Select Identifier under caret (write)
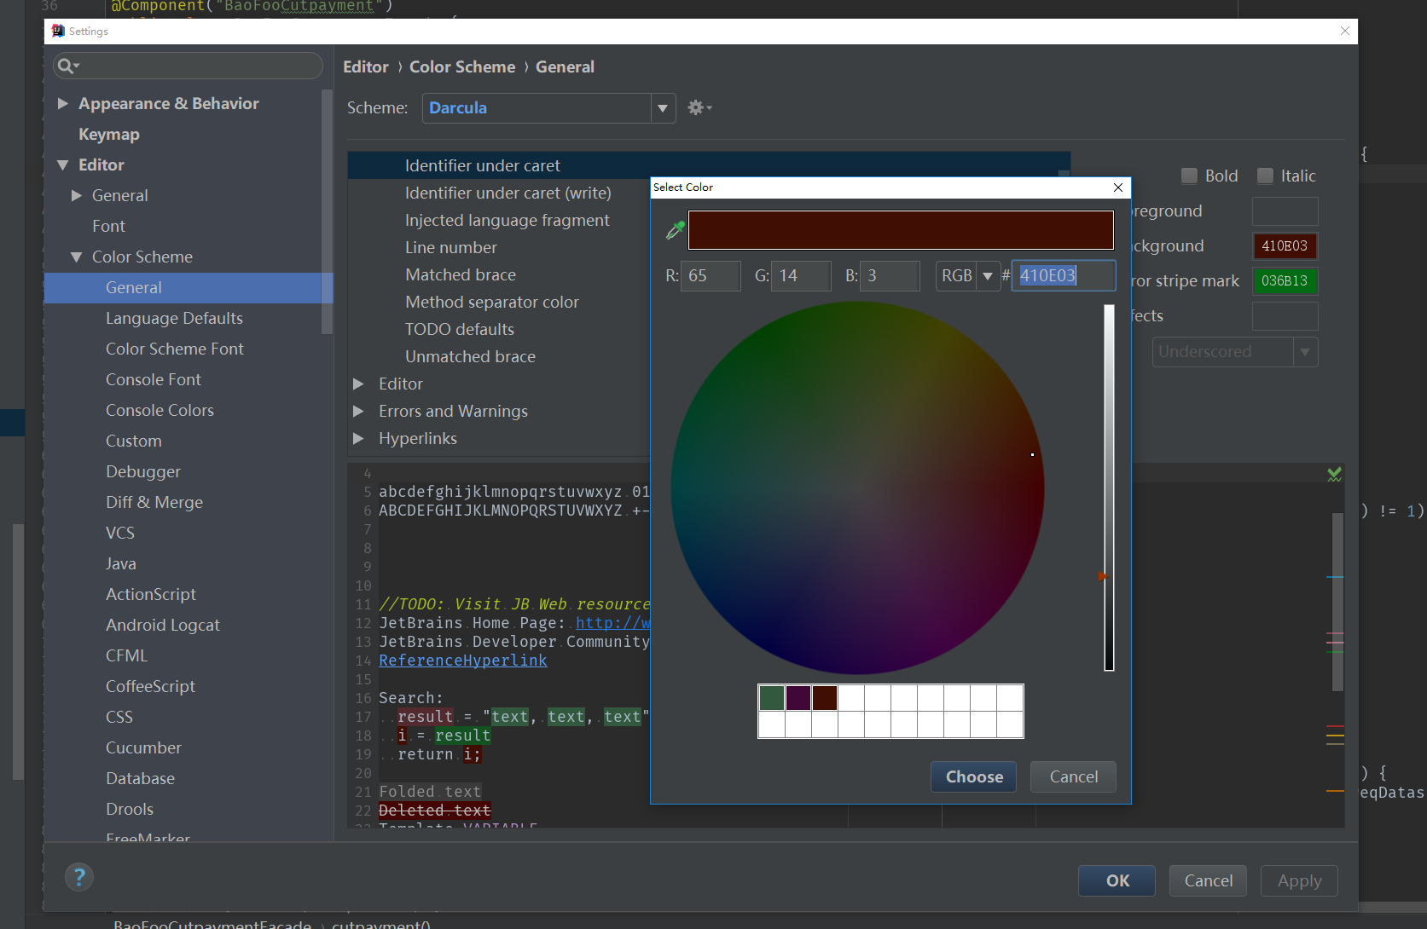The image size is (1427, 929). coord(508,193)
